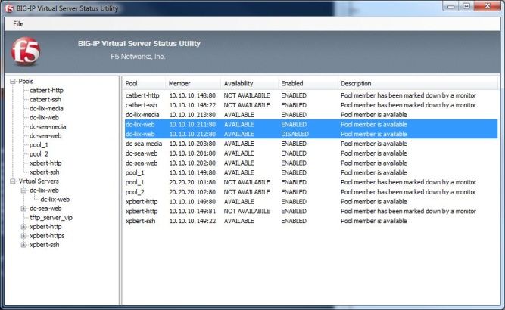Select xpbert-https virtual server label
The height and width of the screenshot is (310, 505).
tap(47, 236)
